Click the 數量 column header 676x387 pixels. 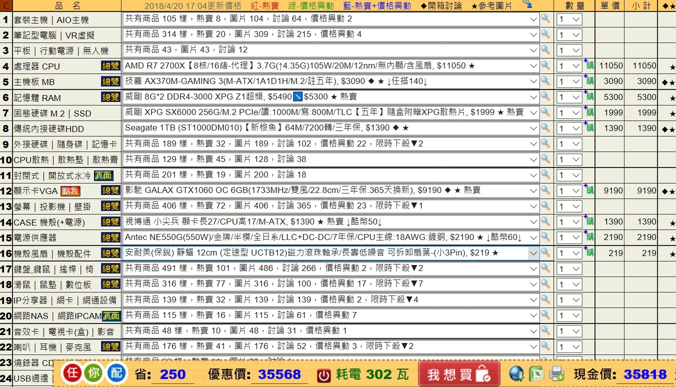(x=575, y=5)
